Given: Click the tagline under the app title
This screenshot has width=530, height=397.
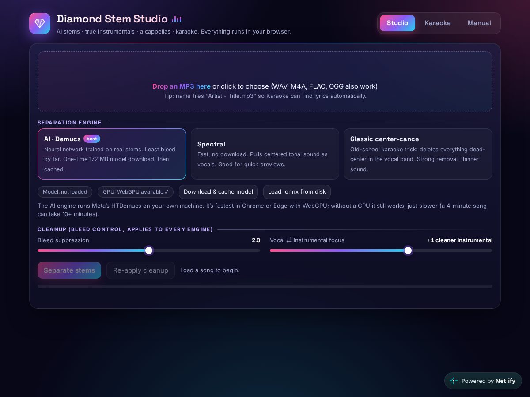Looking at the screenshot, I should pyautogui.click(x=174, y=32).
